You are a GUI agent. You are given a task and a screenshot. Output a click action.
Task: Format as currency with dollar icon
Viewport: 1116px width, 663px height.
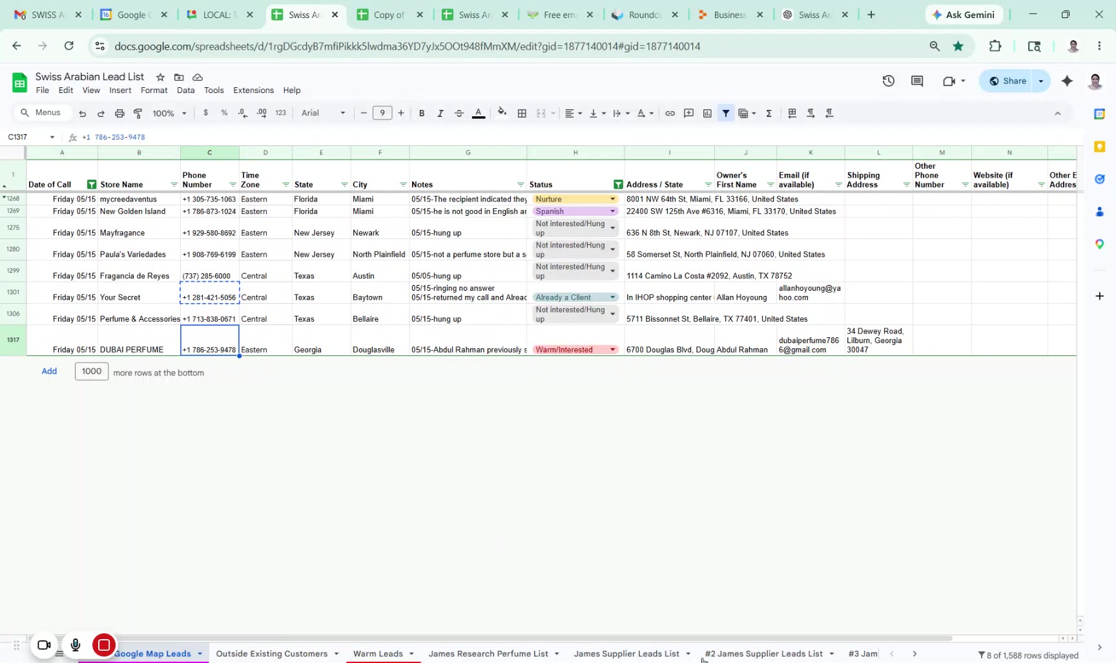[206, 113]
